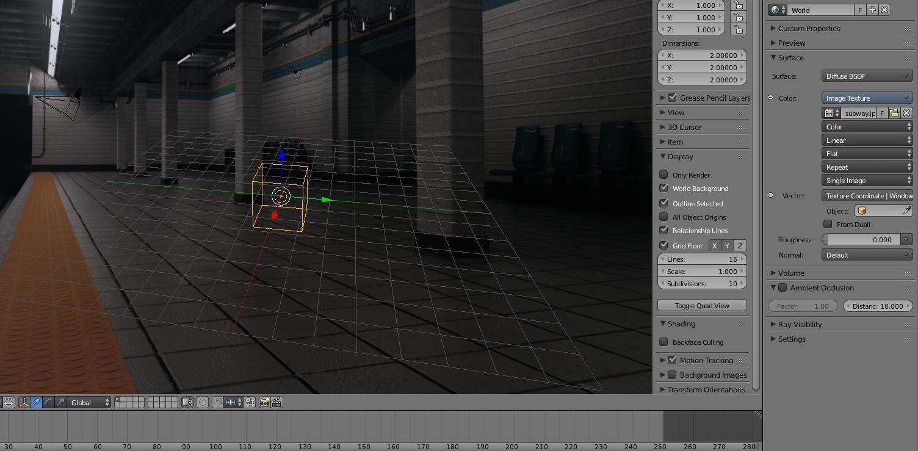Open the Repeat extension mode dropdown

tap(867, 167)
